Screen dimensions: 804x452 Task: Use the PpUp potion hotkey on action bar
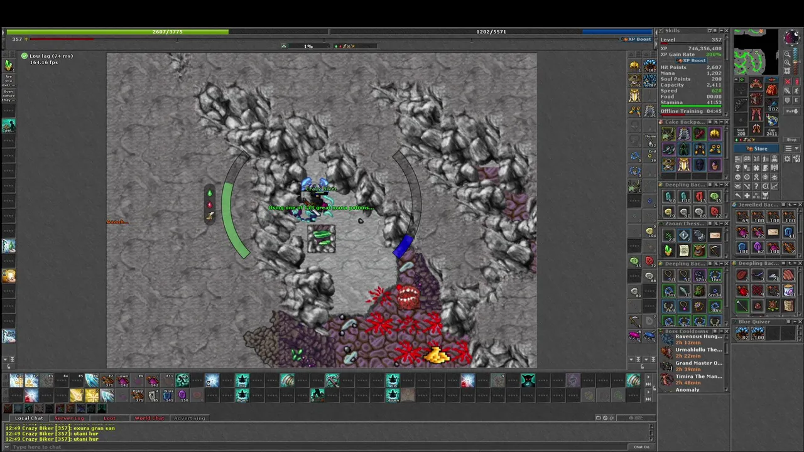tap(138, 395)
